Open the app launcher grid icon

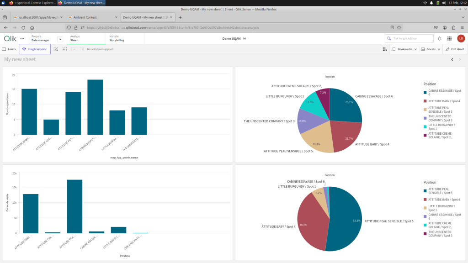point(449,39)
